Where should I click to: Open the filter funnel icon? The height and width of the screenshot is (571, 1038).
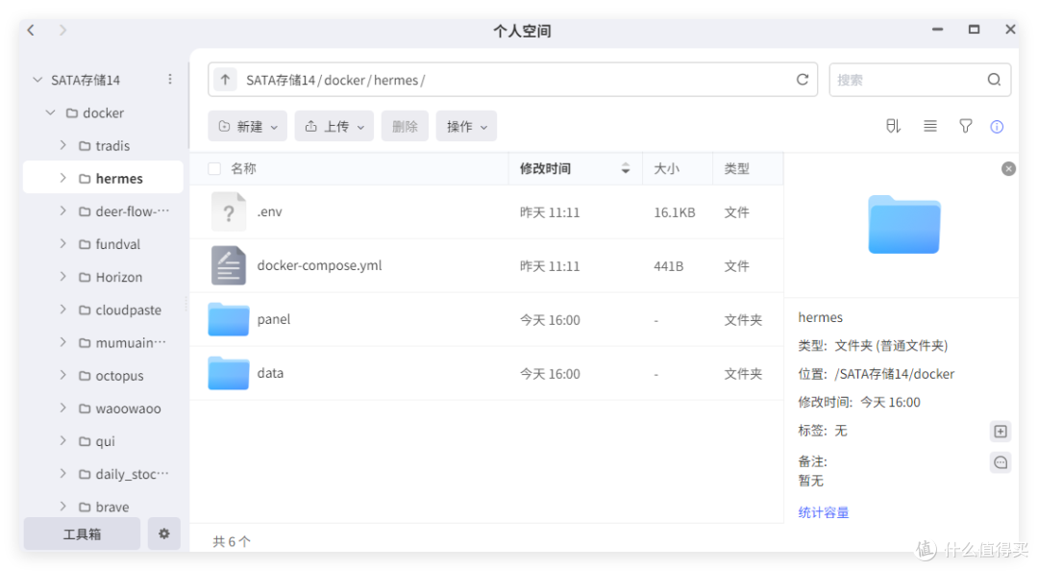(x=965, y=126)
